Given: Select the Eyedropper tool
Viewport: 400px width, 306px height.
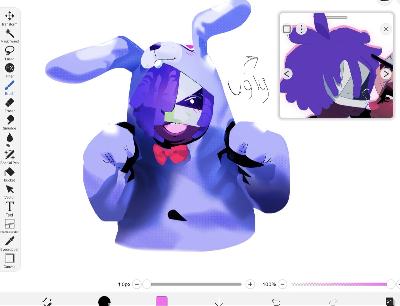Looking at the screenshot, I should click(x=10, y=244).
